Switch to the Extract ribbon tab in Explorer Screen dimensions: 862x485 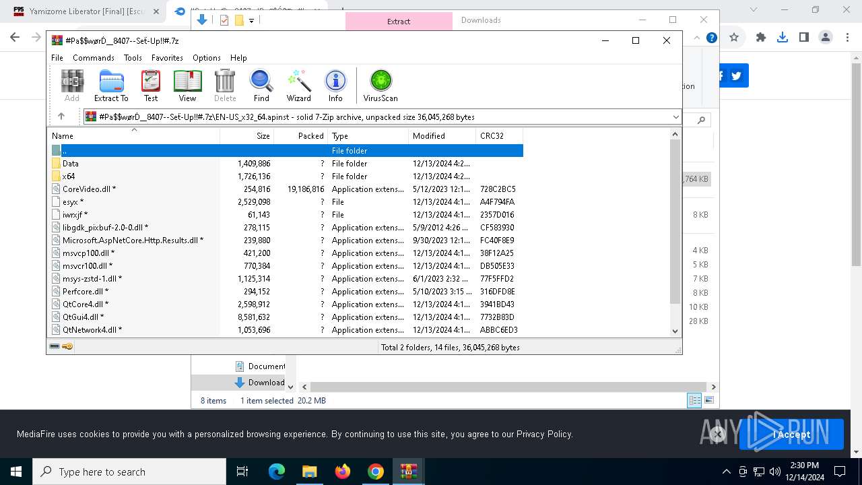(399, 21)
